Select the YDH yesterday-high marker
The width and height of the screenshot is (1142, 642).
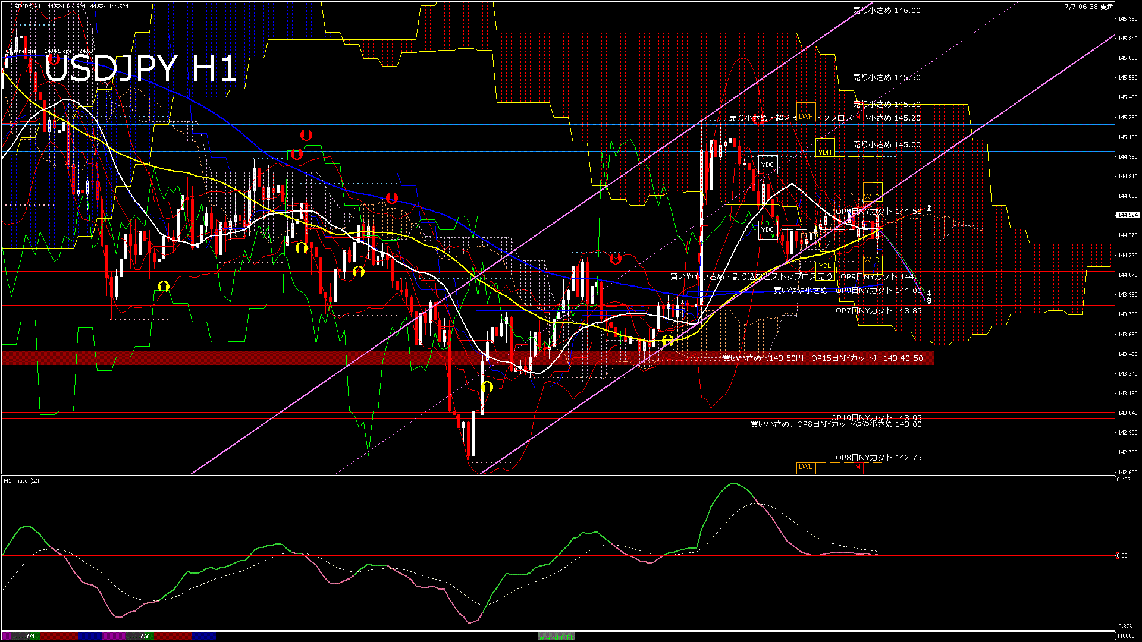[824, 152]
